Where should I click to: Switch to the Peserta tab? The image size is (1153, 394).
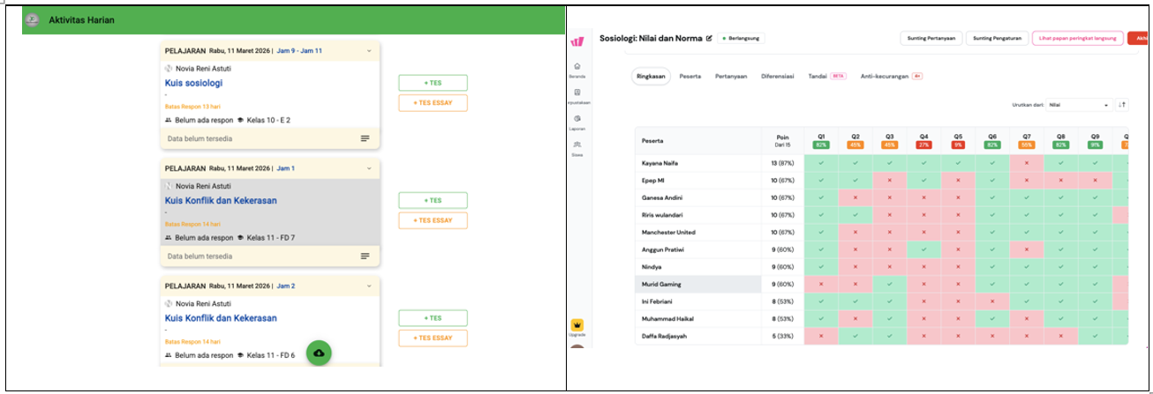click(x=690, y=77)
